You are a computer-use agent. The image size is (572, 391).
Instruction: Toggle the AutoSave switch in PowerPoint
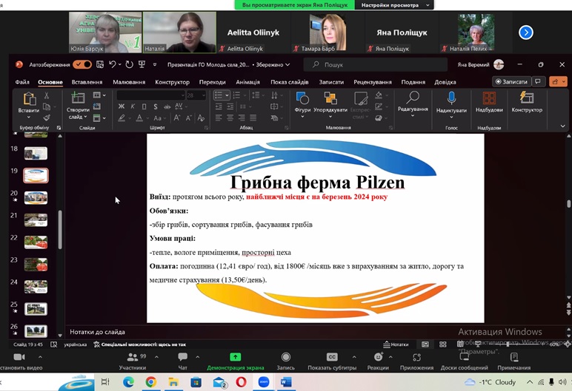[82, 64]
